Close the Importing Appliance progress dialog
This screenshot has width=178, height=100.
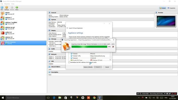(114, 40)
